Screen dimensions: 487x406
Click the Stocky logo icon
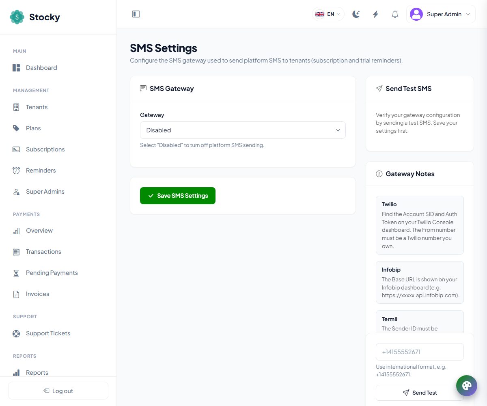[17, 17]
